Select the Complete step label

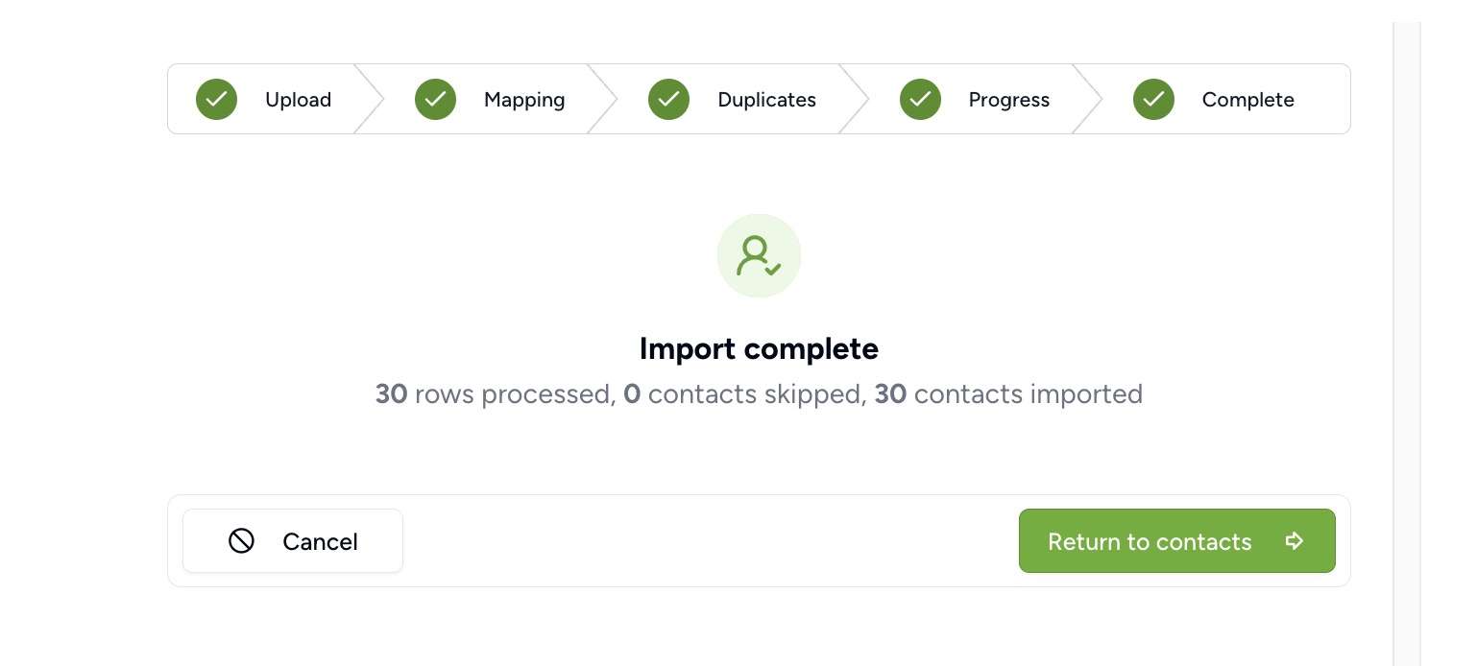[1247, 100]
